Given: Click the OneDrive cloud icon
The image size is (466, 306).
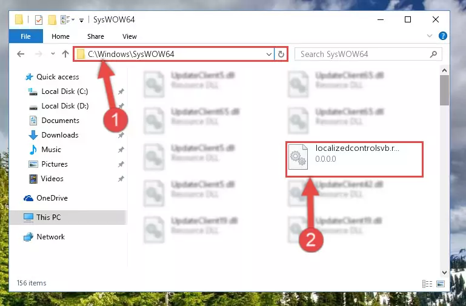Looking at the screenshot, I should 28,198.
